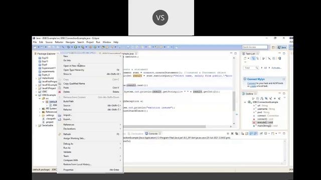Maximize the Outline view icon
Screen dimensions: 321x180
284,93
